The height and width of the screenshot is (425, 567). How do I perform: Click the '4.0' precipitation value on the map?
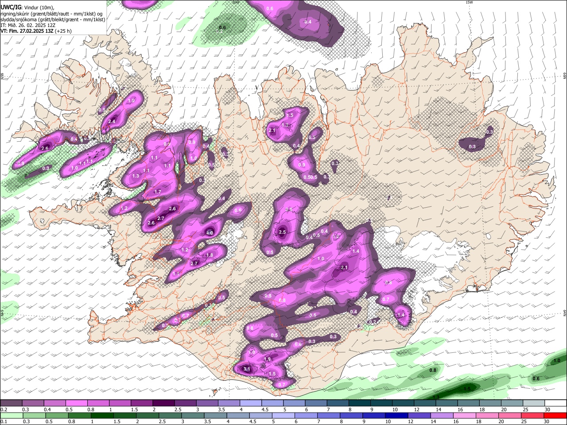pos(210,233)
